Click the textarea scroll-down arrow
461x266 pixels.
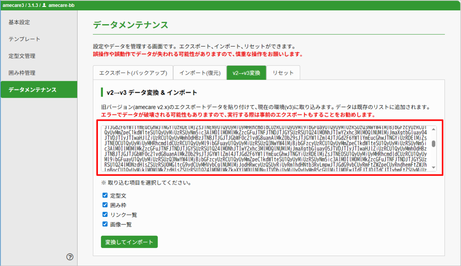(434, 168)
